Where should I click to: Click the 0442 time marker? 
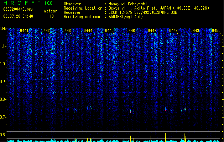(46, 31)
